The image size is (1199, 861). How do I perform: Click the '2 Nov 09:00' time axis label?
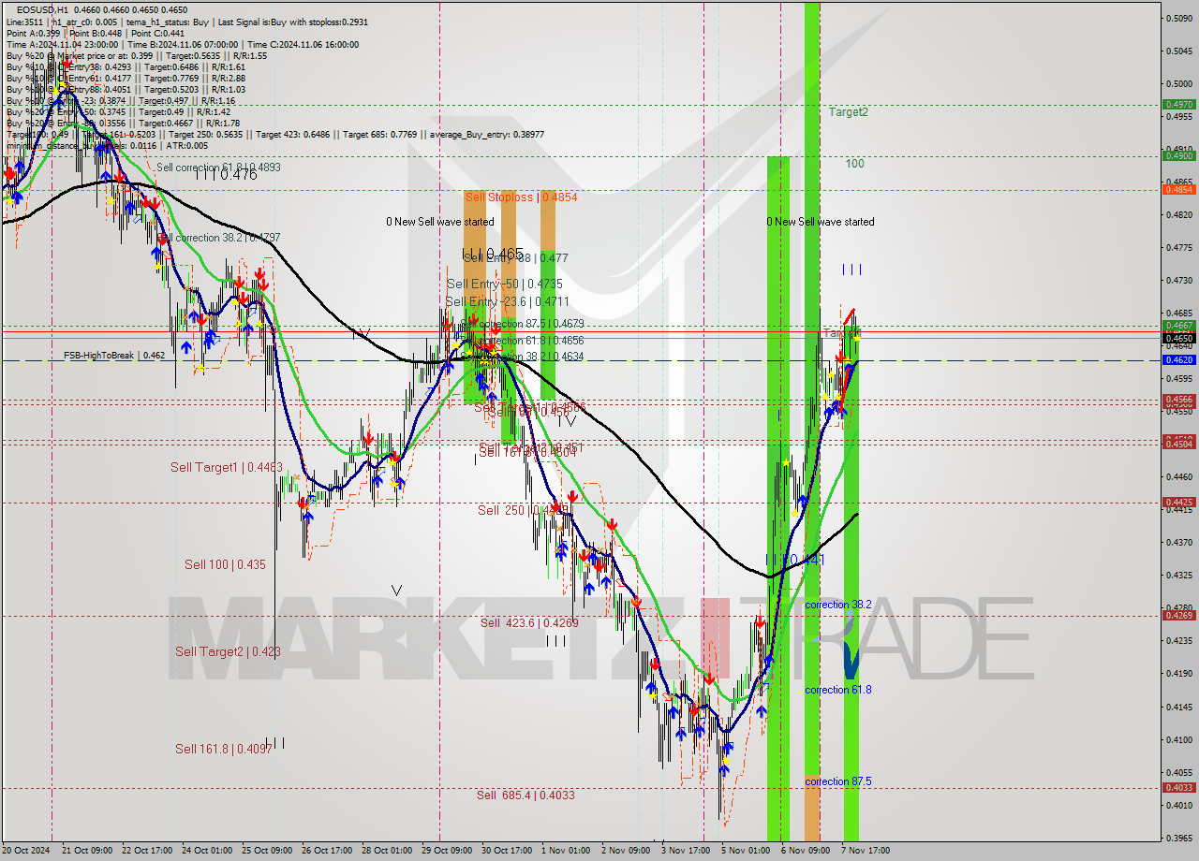point(627,851)
